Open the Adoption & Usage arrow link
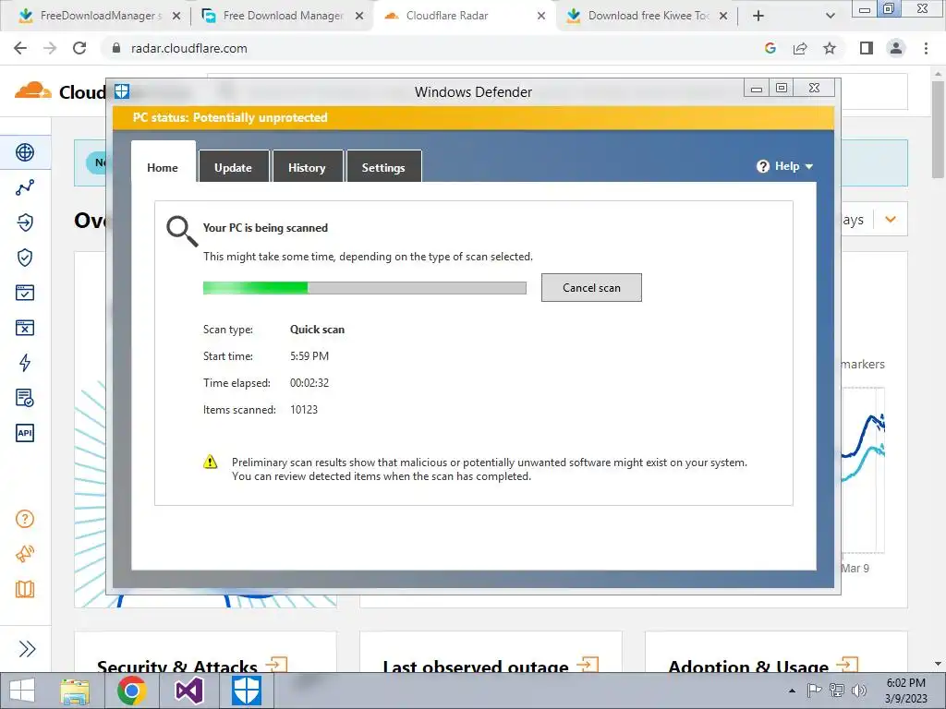The width and height of the screenshot is (946, 709). pos(847,665)
